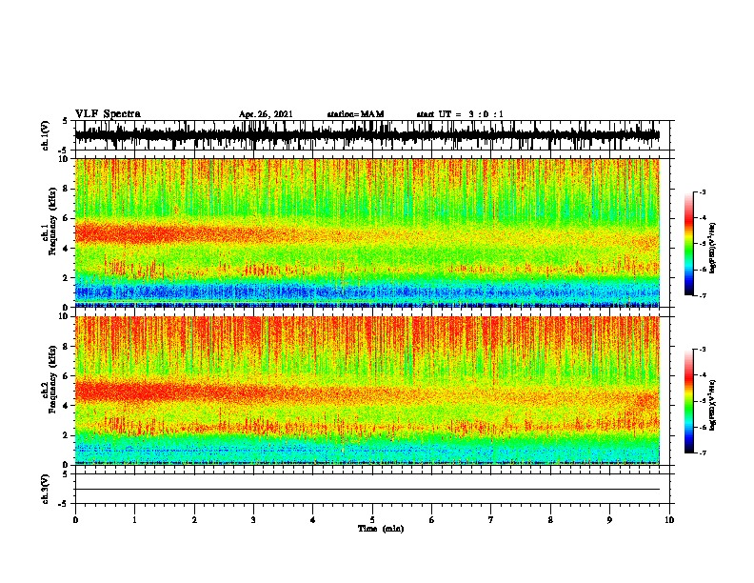Image resolution: width=754 pixels, height=583 pixels.
Task: Click the "start UT = 3:0:1" header text
Action: 460,114
